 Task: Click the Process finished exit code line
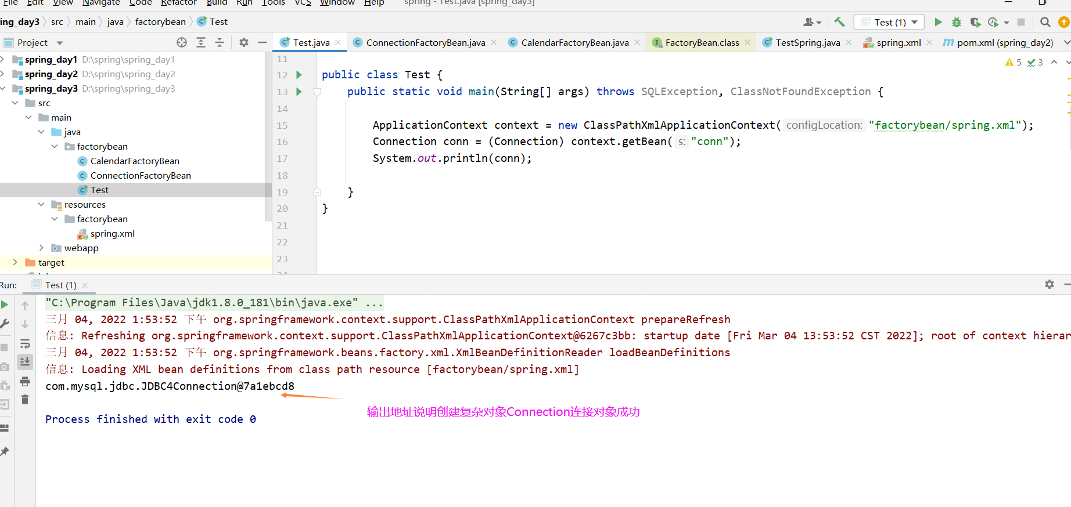pyautogui.click(x=150, y=419)
